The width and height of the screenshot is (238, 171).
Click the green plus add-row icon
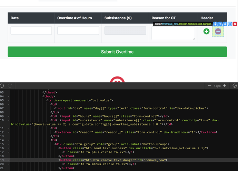pos(206,31)
